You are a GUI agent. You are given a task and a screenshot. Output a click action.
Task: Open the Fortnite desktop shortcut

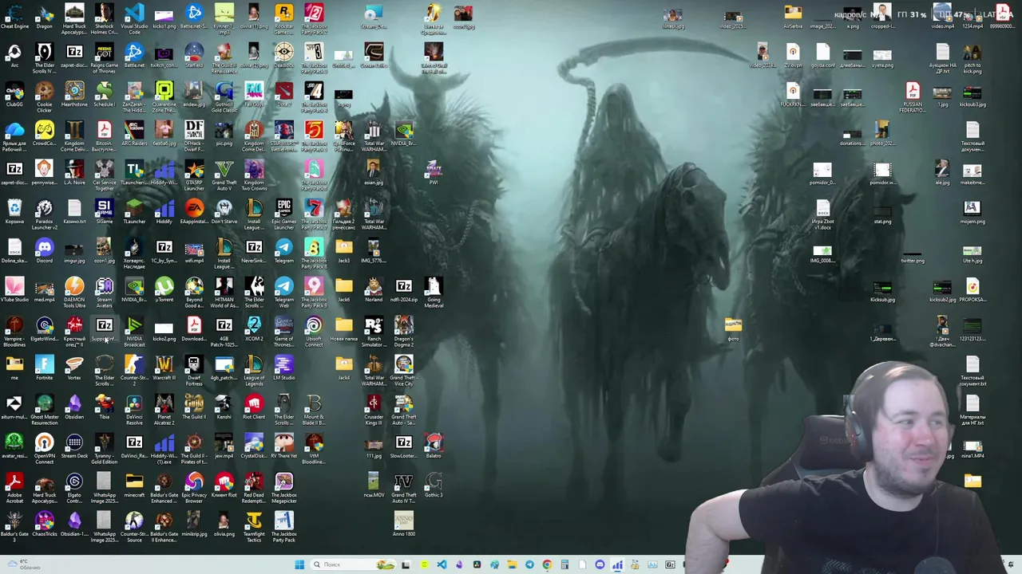tap(44, 365)
